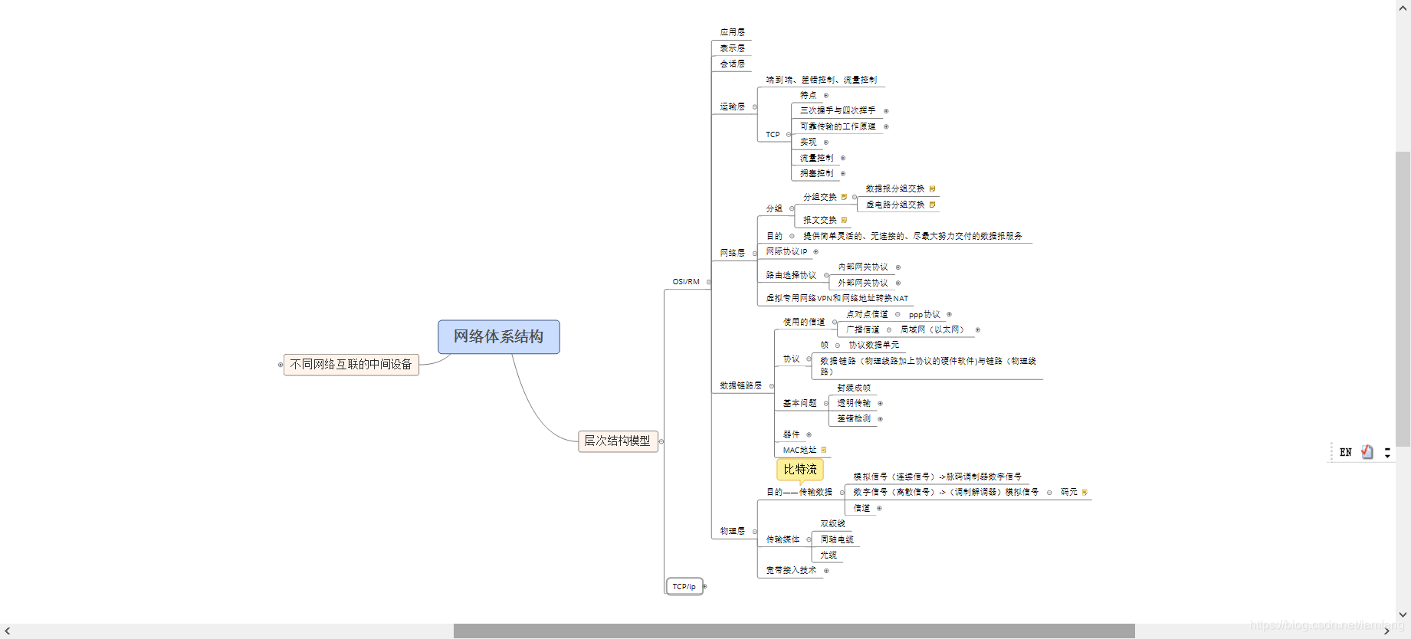The width and height of the screenshot is (1411, 639).
Task: Select the 不同网络互联的中间设备 topic
Action: coord(351,365)
